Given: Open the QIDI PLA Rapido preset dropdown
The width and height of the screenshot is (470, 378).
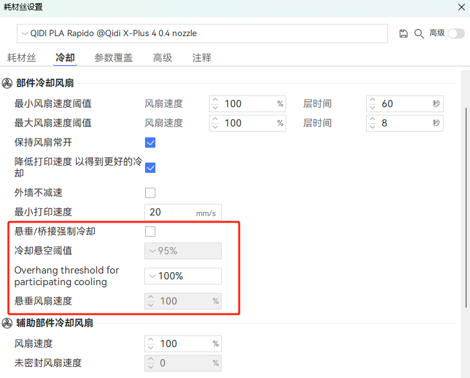Looking at the screenshot, I should pos(202,34).
